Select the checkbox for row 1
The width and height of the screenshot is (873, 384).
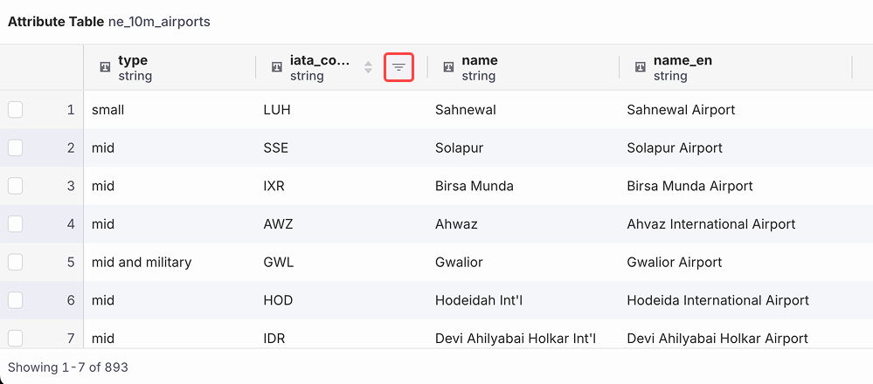16,109
